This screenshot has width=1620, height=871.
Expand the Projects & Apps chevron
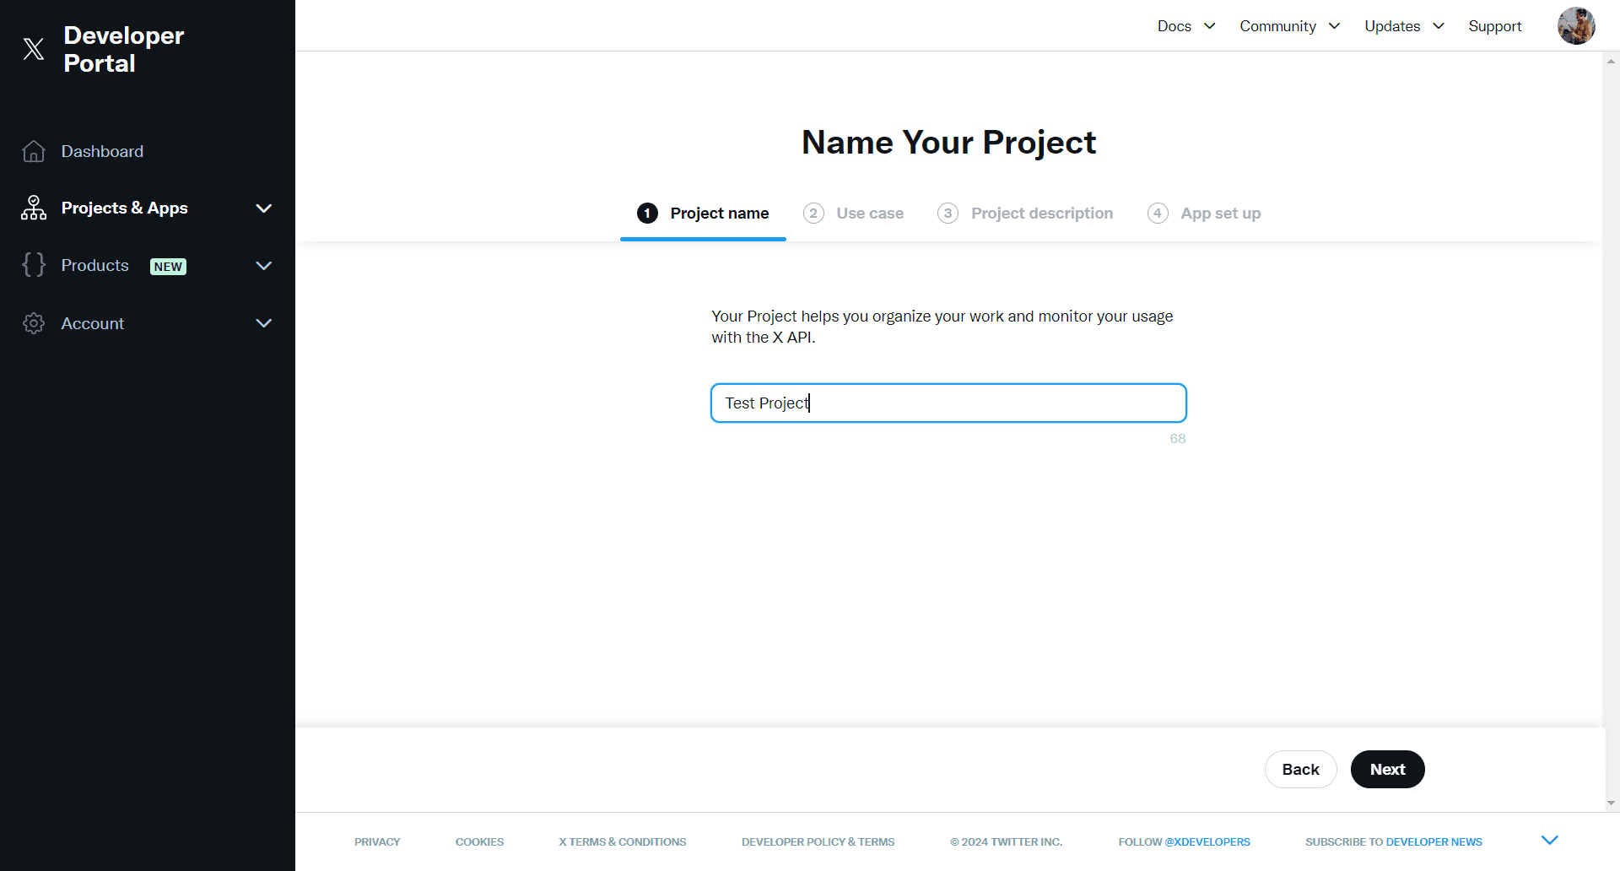263,208
